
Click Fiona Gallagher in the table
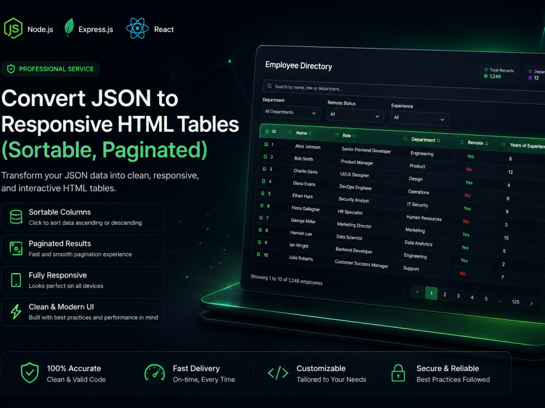coord(306,208)
